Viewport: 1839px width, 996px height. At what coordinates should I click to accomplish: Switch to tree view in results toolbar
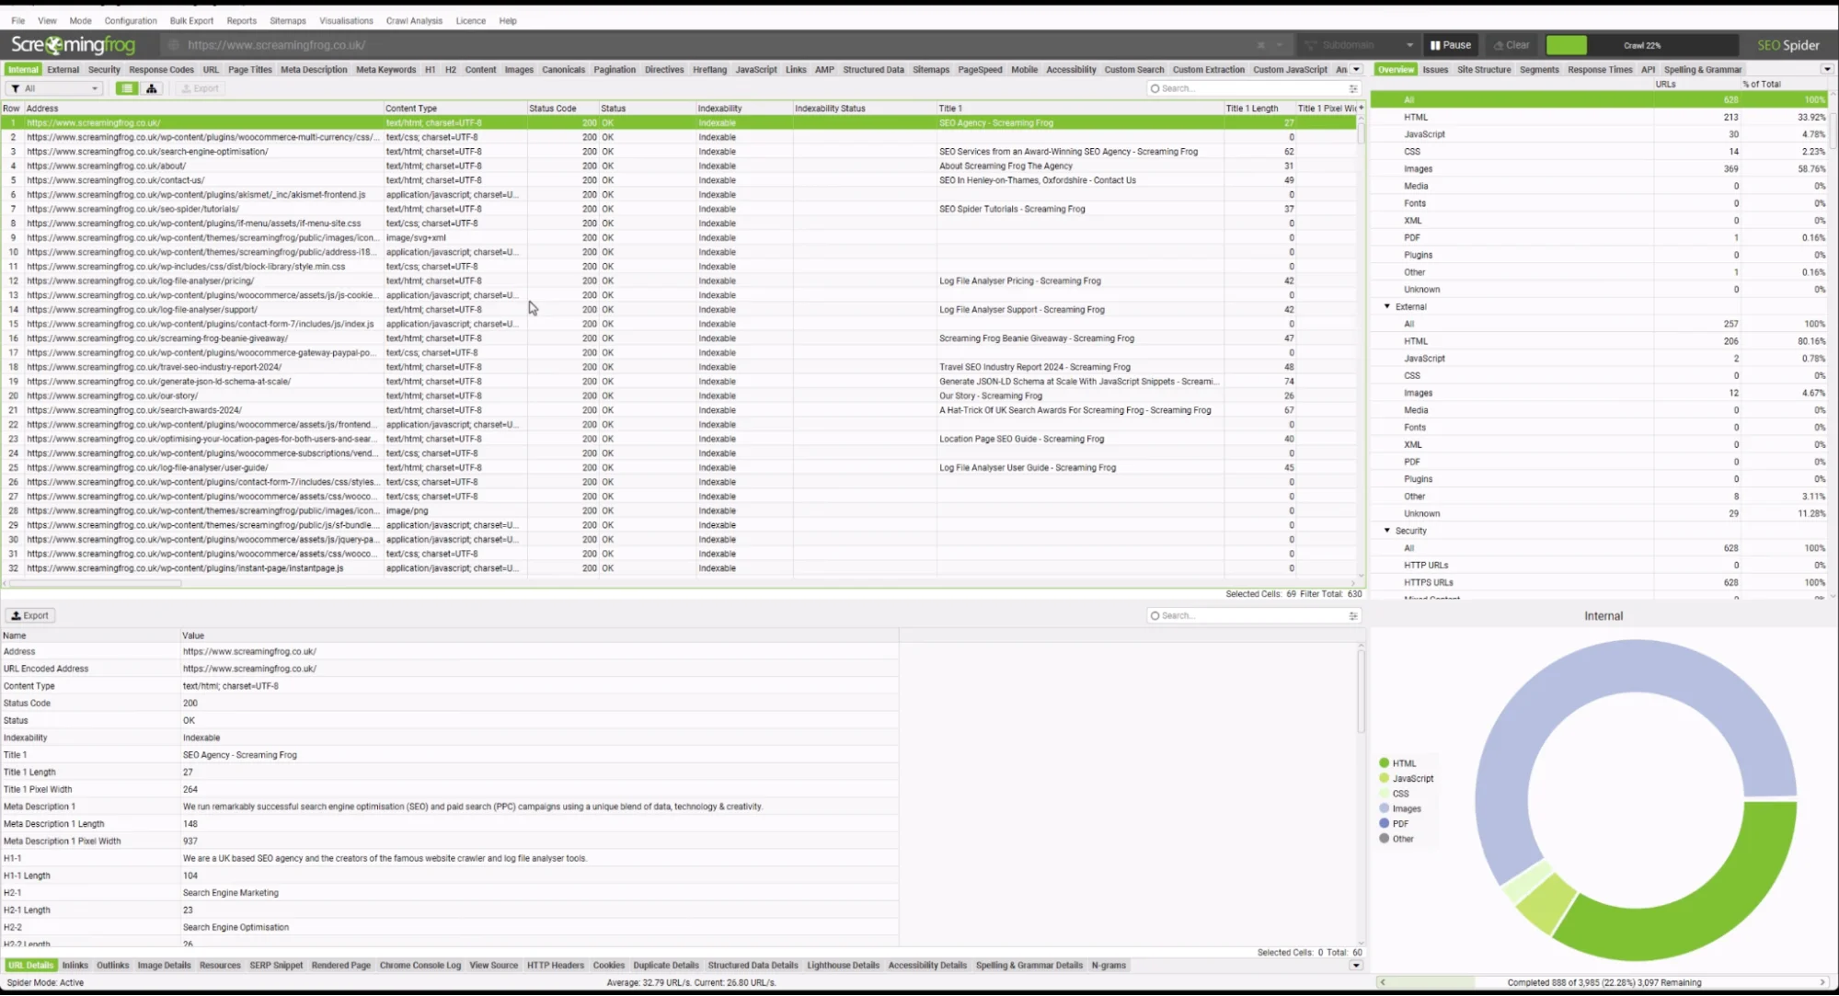tap(151, 87)
